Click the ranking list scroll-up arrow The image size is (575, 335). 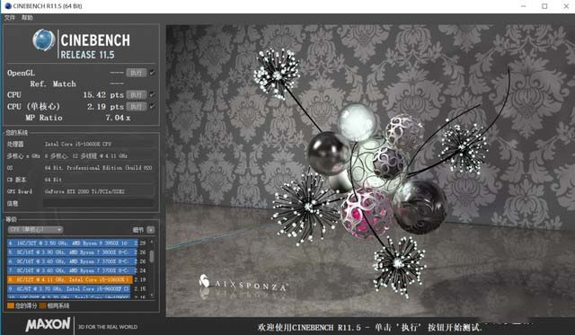pyautogui.click(x=152, y=242)
